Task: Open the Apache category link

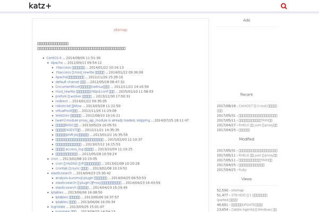Action: tap(57, 63)
